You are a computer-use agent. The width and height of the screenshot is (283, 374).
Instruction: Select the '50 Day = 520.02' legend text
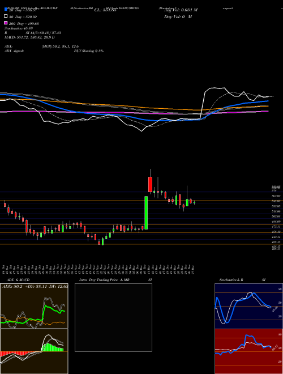click(x=23, y=16)
